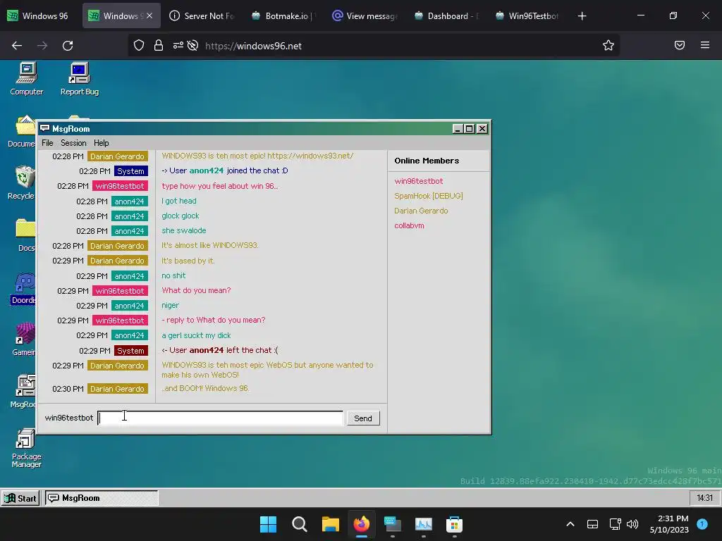Open volume control speaker icon

click(x=632, y=524)
